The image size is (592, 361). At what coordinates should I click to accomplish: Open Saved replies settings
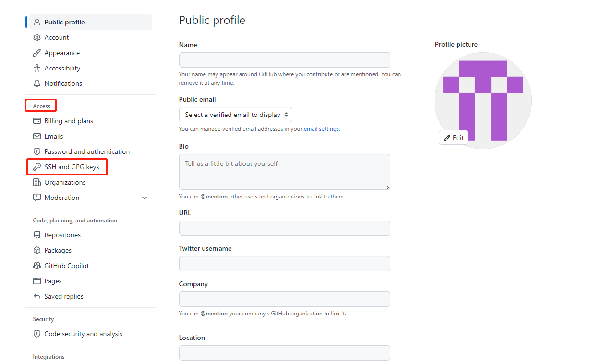click(x=64, y=296)
